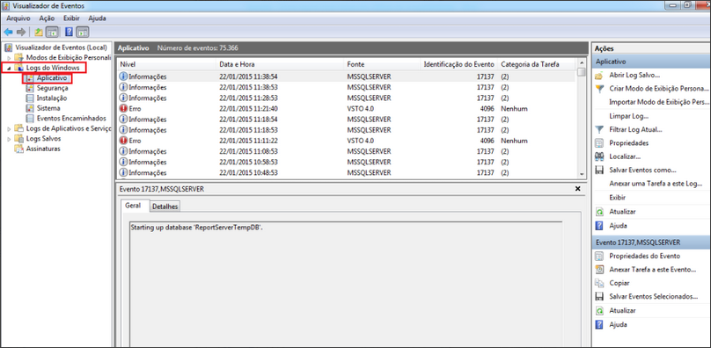The height and width of the screenshot is (348, 711).
Task: Click Ajuda under Aplicativo actions
Action: 618,225
